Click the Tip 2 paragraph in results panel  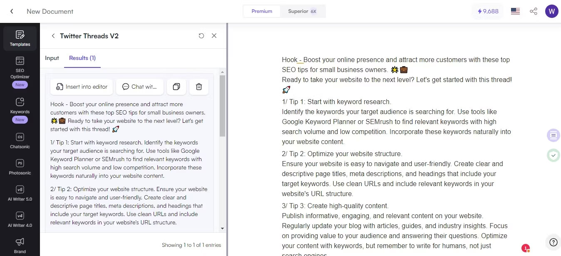tap(129, 206)
